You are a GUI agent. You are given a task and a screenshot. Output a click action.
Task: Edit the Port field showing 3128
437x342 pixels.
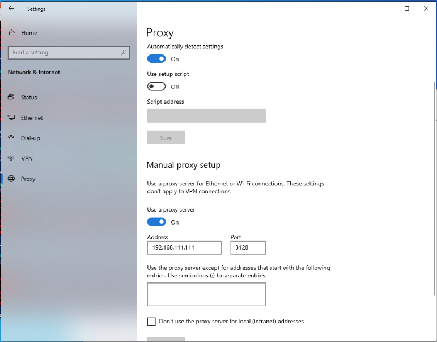pyautogui.click(x=248, y=247)
